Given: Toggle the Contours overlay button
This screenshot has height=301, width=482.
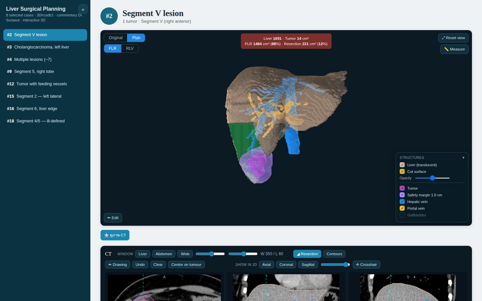Looking at the screenshot, I should pyautogui.click(x=334, y=254).
